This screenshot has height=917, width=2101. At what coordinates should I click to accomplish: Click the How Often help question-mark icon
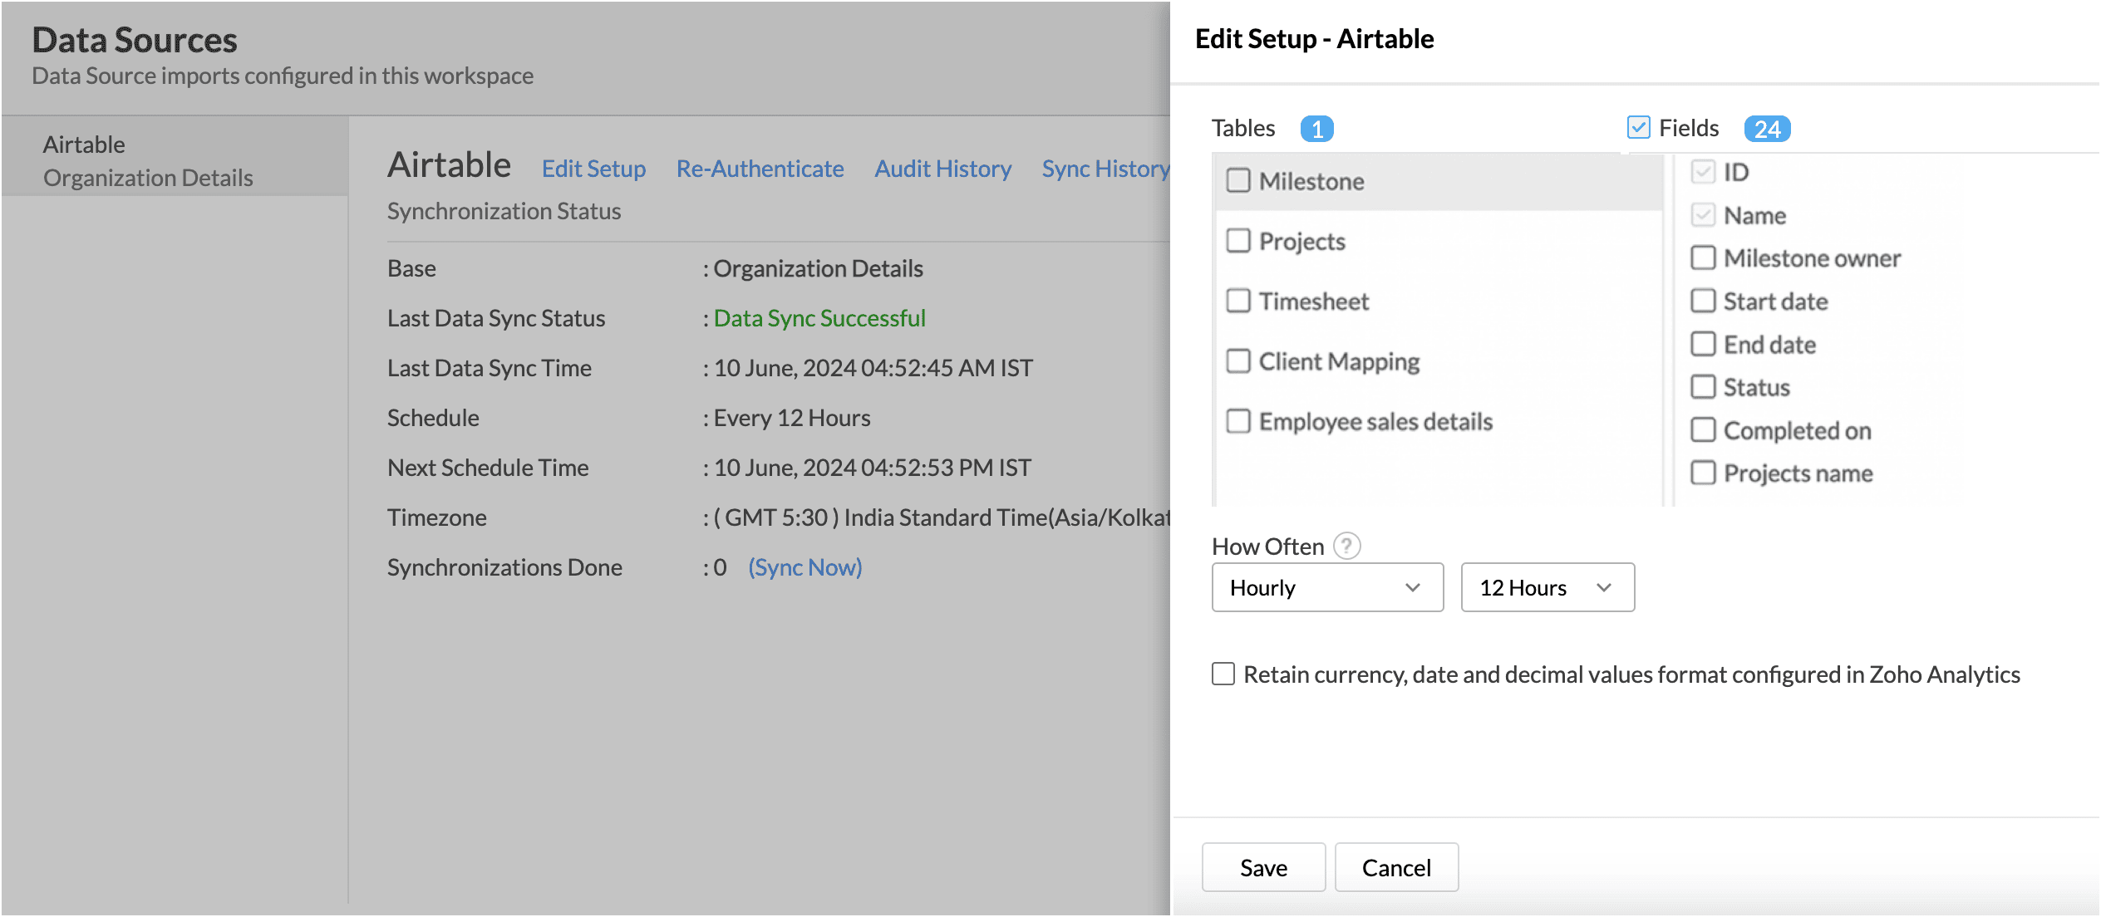1346,546
